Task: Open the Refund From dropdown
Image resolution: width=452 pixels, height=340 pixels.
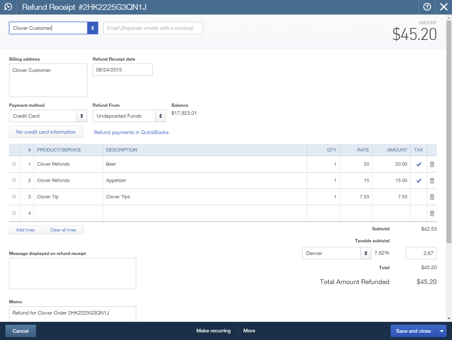Action: [x=160, y=116]
